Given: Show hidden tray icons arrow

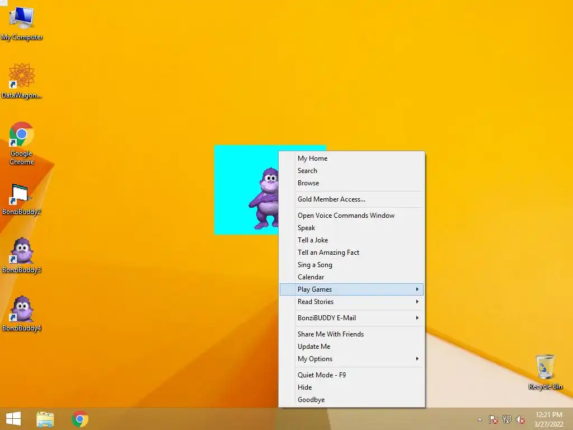Looking at the screenshot, I should [x=480, y=419].
